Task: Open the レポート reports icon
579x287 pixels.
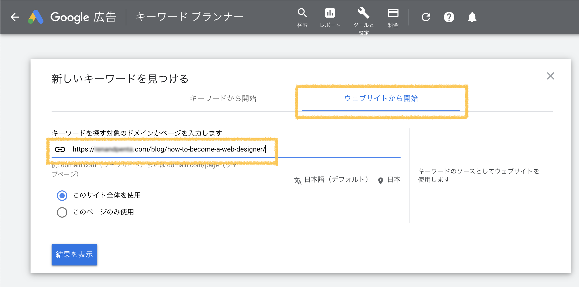Action: 330,18
